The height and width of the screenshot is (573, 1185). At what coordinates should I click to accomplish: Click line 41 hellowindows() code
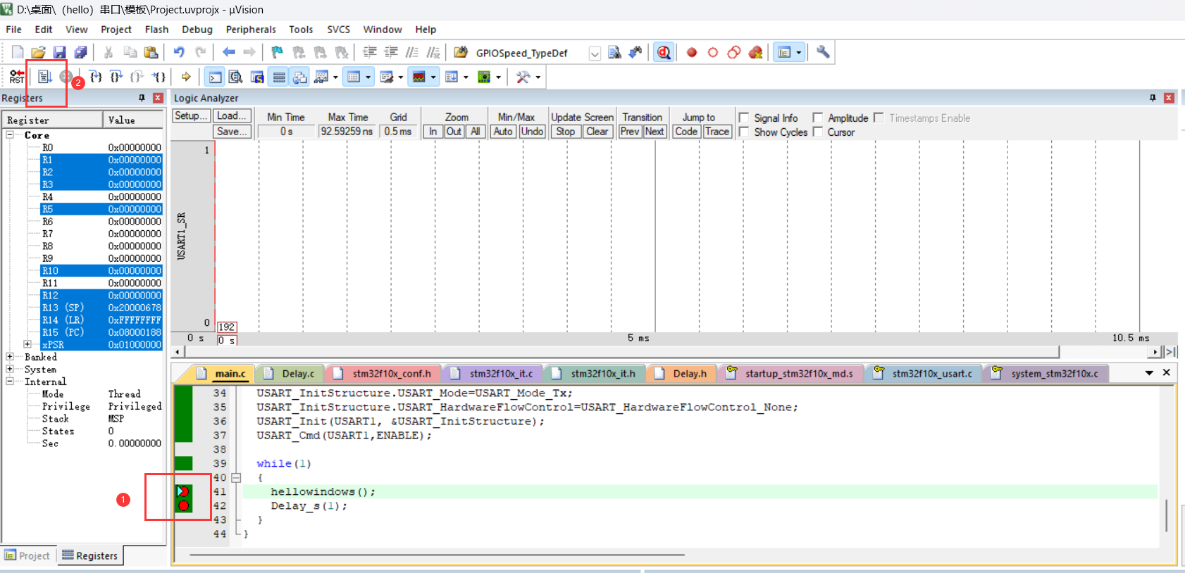[323, 491]
